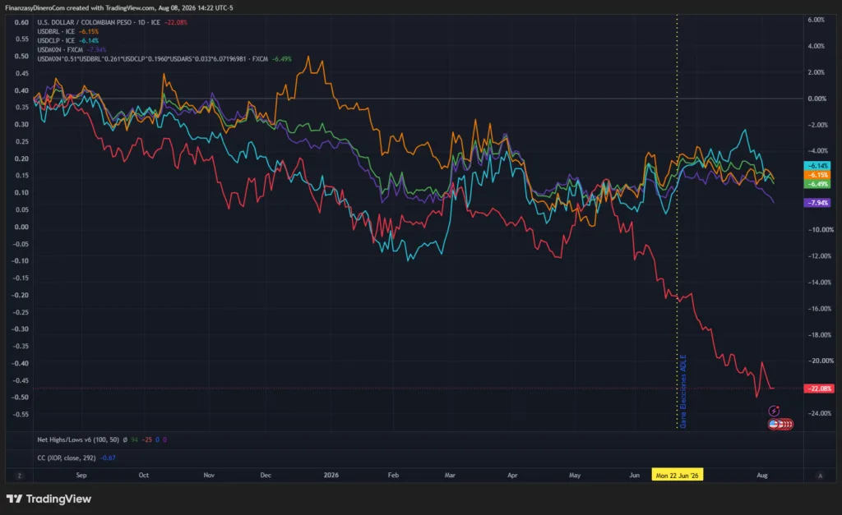Click the Z timezone button beside Sep

click(x=20, y=476)
